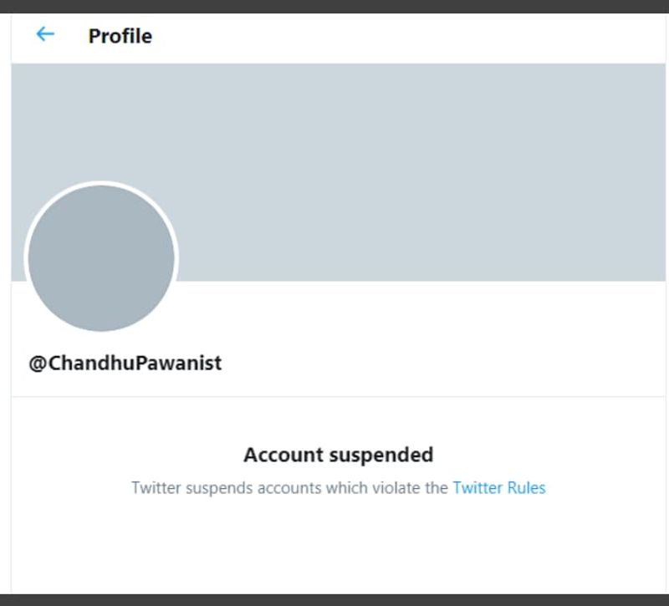This screenshot has width=669, height=606.
Task: Click the dark bar below the page
Action: pyautogui.click(x=334, y=599)
